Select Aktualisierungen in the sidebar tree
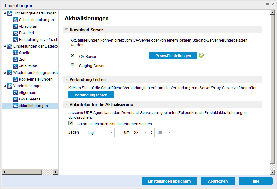The height and width of the screenshot is (189, 277). [x=33, y=106]
